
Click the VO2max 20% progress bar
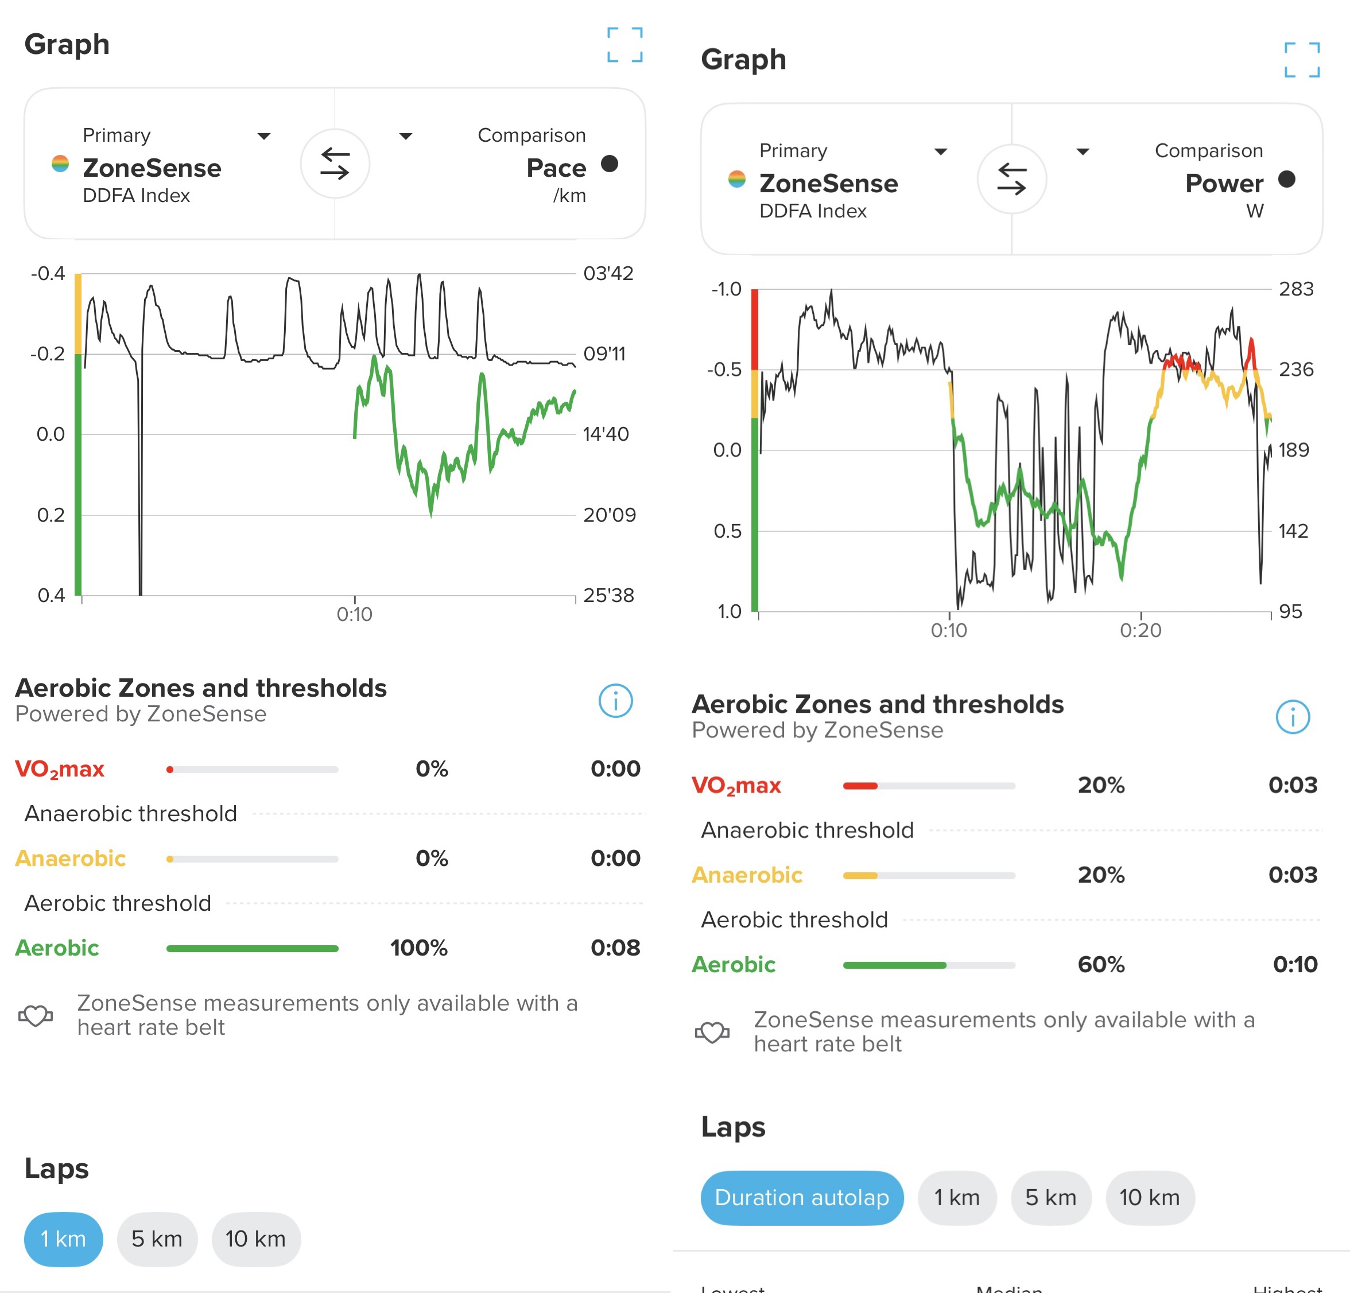coord(929,785)
